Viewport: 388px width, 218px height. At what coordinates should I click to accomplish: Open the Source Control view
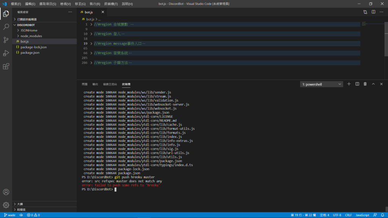(x=6, y=40)
